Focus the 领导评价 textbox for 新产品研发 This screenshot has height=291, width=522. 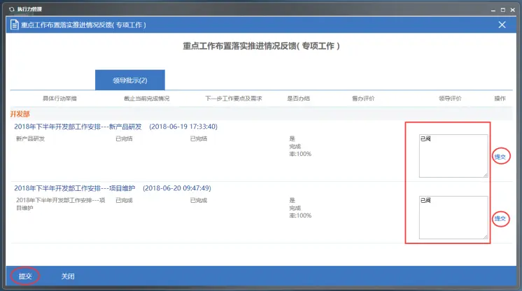[453, 156]
